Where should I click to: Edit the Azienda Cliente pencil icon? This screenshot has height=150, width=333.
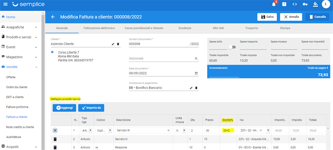click(x=113, y=44)
